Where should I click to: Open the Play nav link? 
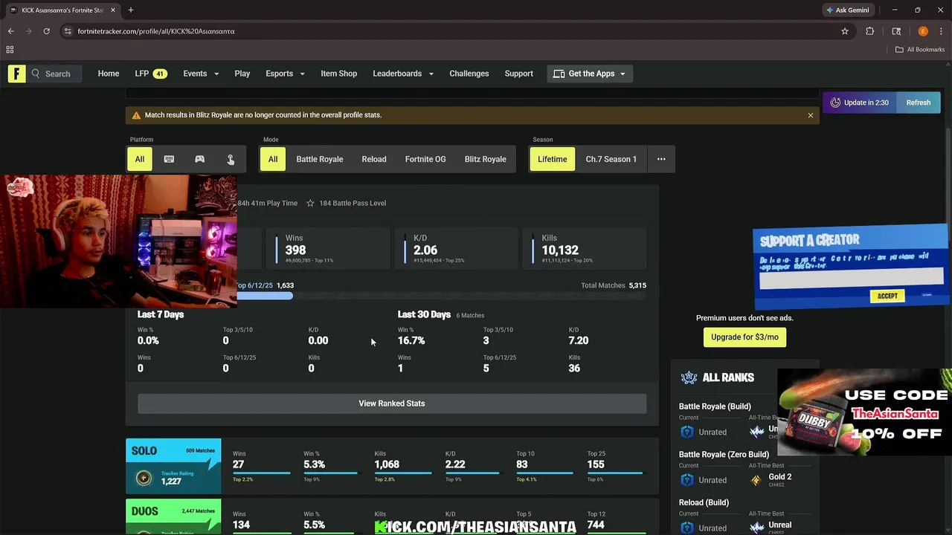coord(242,74)
